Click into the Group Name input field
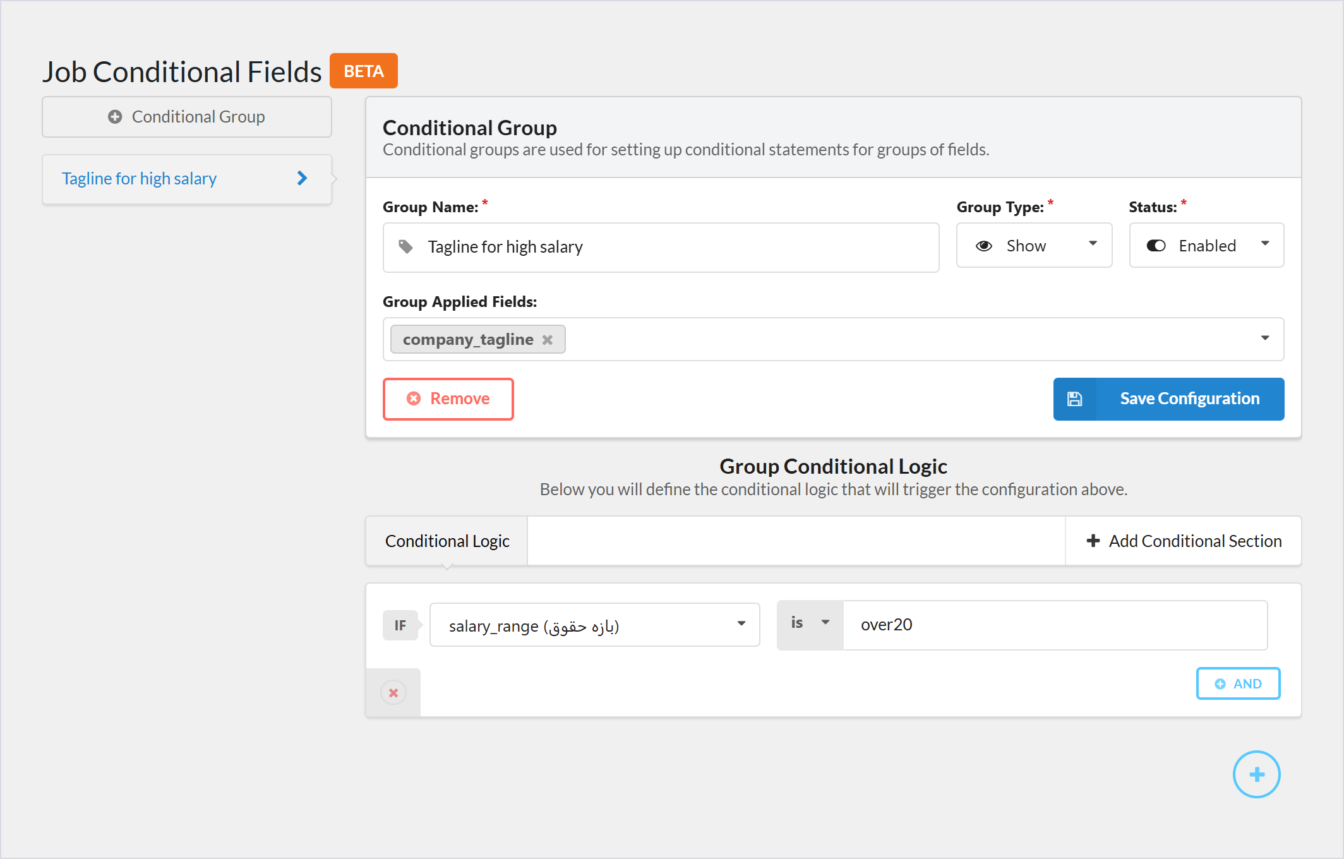This screenshot has height=859, width=1344. click(661, 247)
